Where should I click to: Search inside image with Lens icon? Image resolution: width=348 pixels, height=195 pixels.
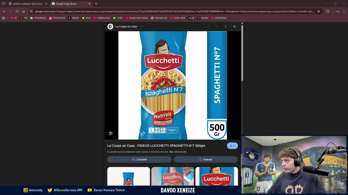coord(110,134)
